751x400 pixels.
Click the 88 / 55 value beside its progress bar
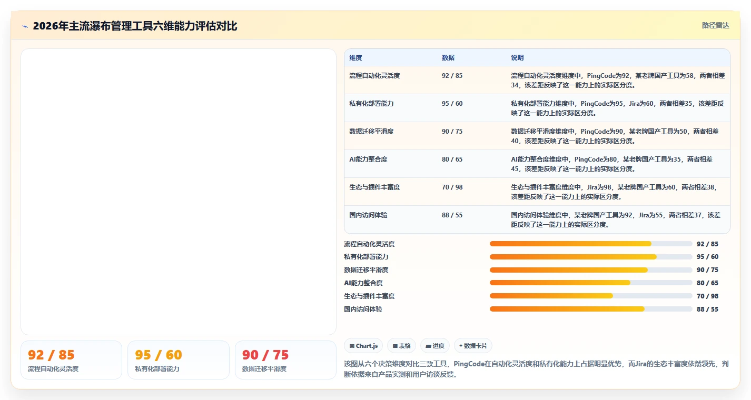[x=707, y=309]
